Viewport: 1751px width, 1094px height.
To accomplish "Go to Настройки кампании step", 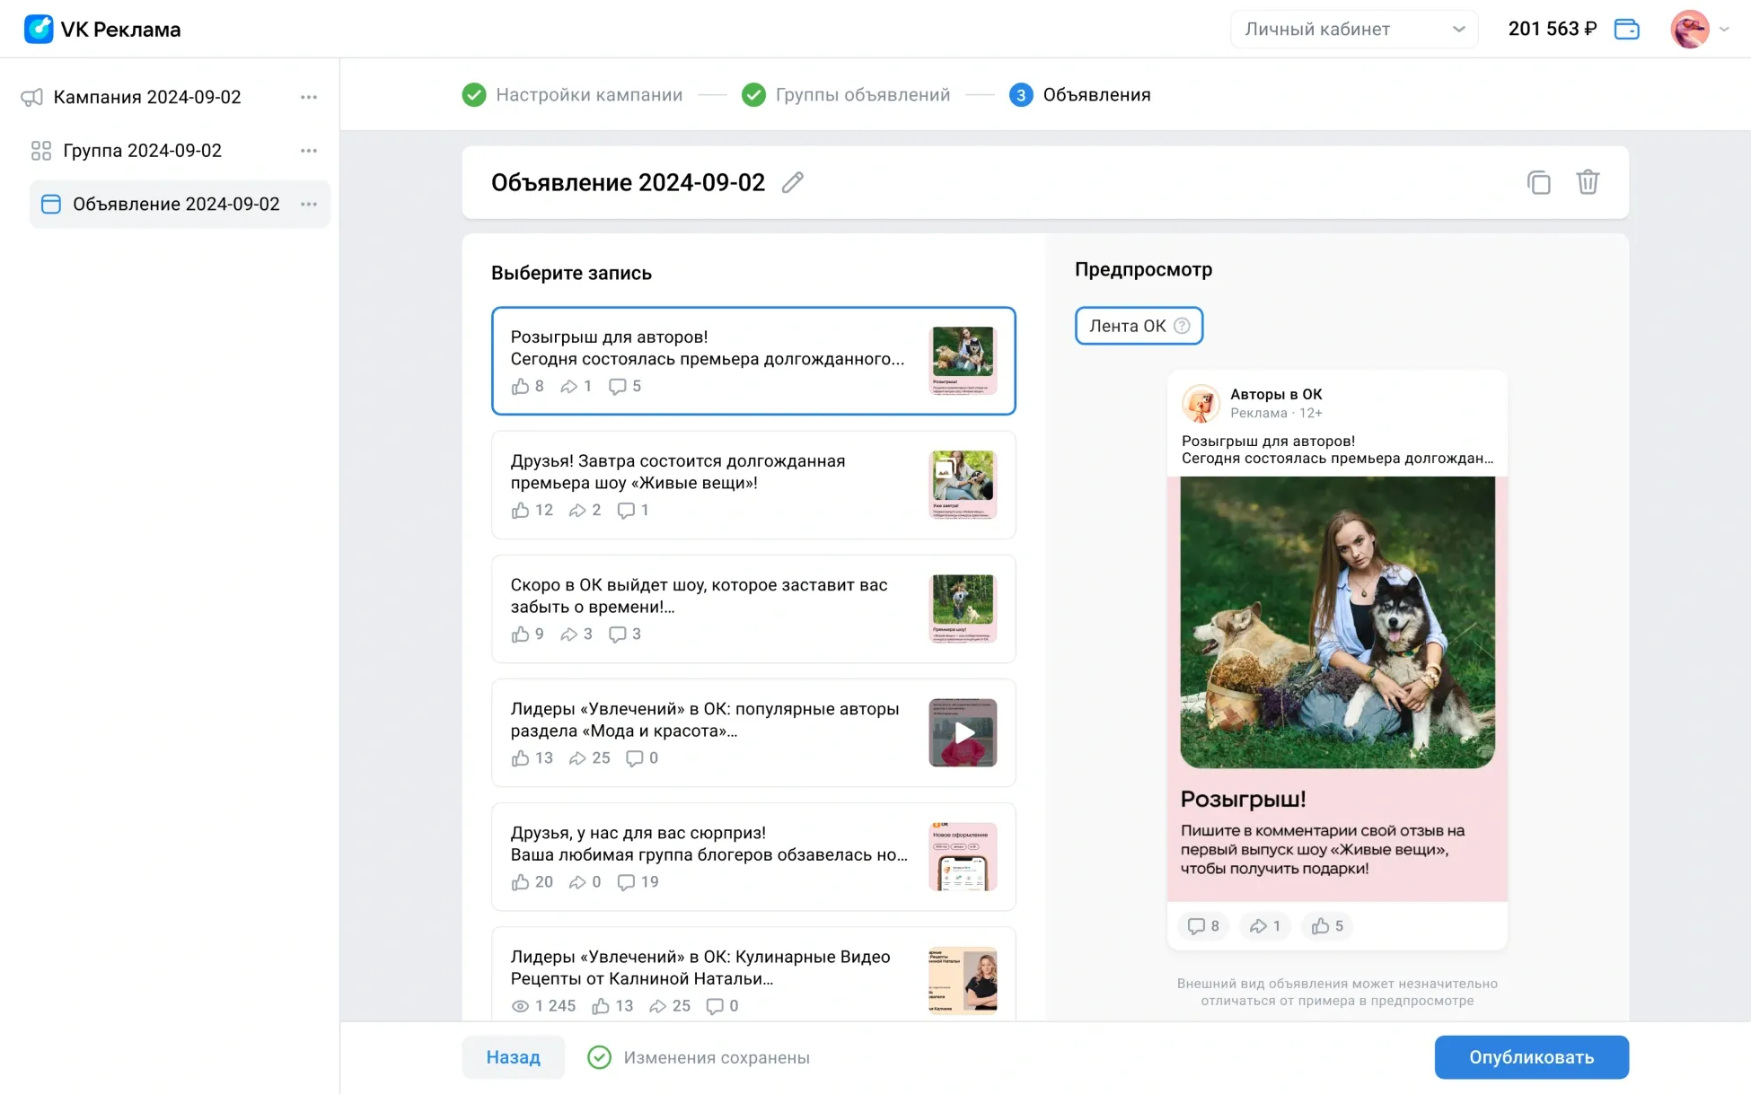I will coord(588,95).
